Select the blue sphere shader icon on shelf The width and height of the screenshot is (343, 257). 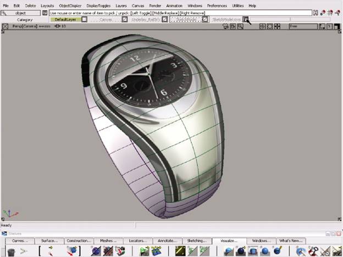tap(265, 252)
